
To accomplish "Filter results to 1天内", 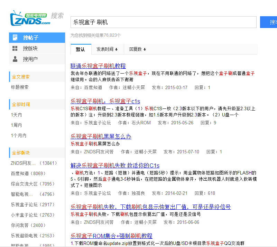I will pos(16,115).
